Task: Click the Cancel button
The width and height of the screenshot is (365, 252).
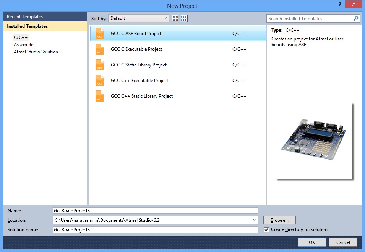Action: (x=343, y=242)
